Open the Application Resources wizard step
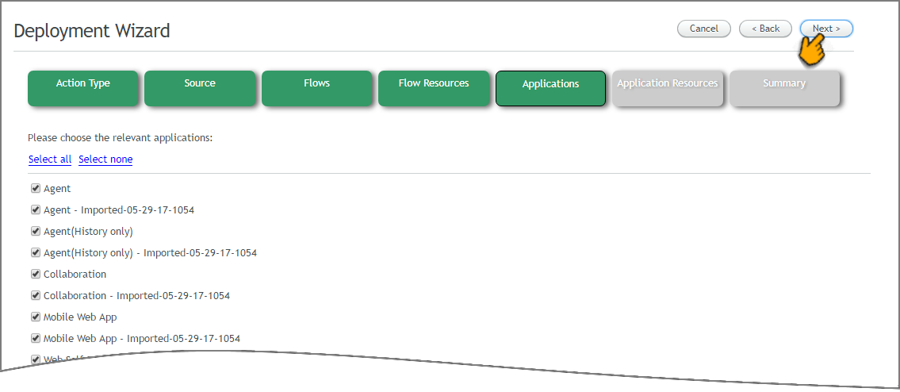The height and width of the screenshot is (392, 900). pyautogui.click(x=668, y=88)
